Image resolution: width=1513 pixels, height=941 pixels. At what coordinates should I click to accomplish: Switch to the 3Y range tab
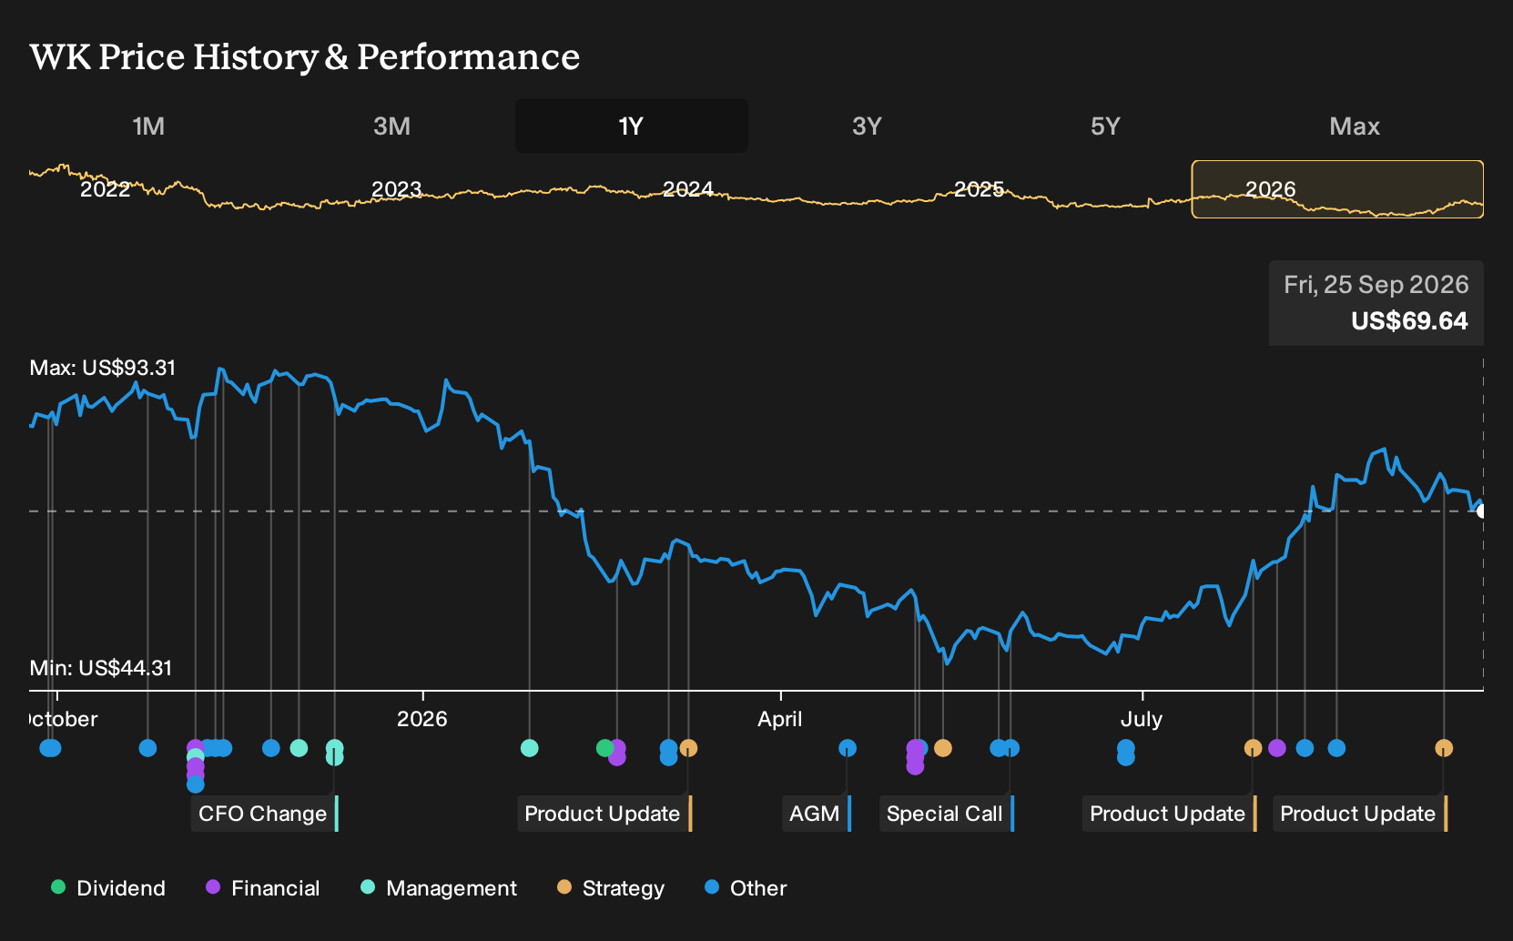click(867, 126)
